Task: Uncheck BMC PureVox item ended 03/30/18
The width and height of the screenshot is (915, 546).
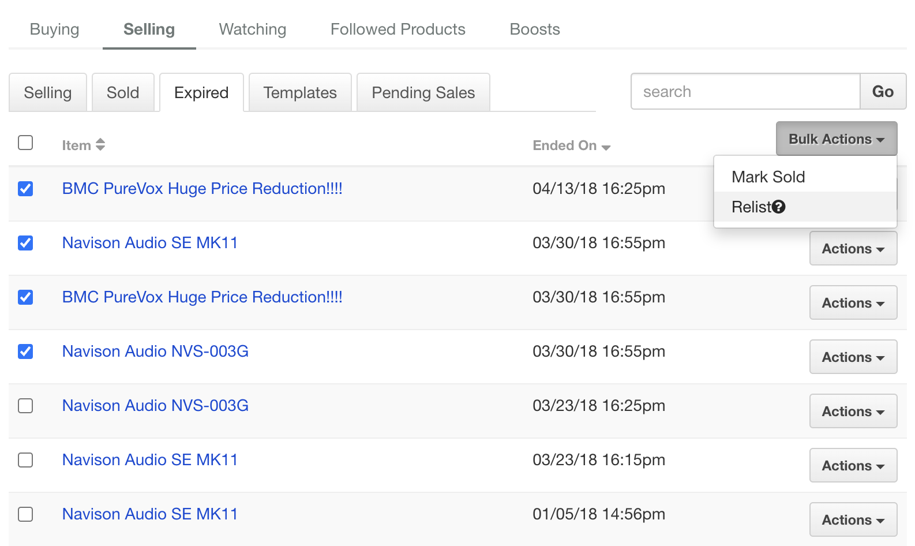Action: tap(25, 297)
